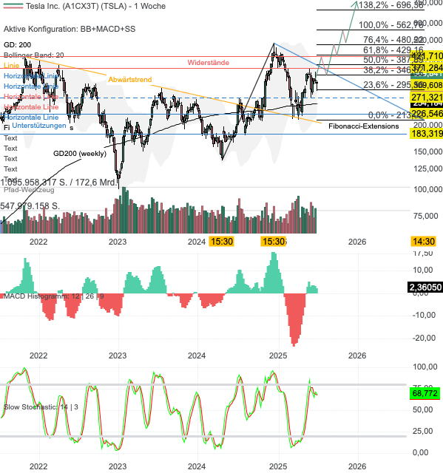
Task: Select the Bollinger Band: 20 label
Action: [34, 55]
